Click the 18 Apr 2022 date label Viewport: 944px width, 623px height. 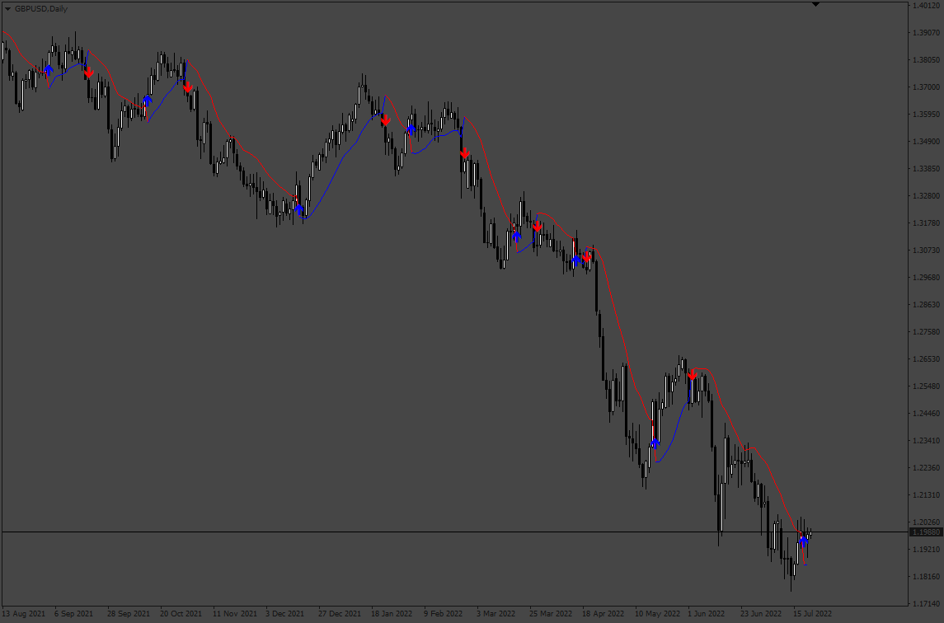click(604, 614)
